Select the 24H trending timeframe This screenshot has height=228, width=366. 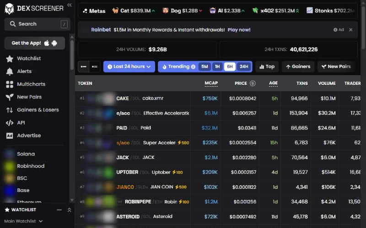244,67
